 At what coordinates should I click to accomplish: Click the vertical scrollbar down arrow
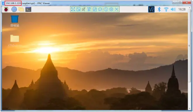(x=189, y=109)
